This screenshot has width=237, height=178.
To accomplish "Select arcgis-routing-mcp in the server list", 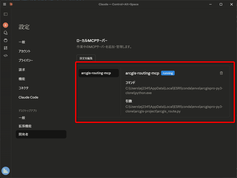I will [x=99, y=73].
